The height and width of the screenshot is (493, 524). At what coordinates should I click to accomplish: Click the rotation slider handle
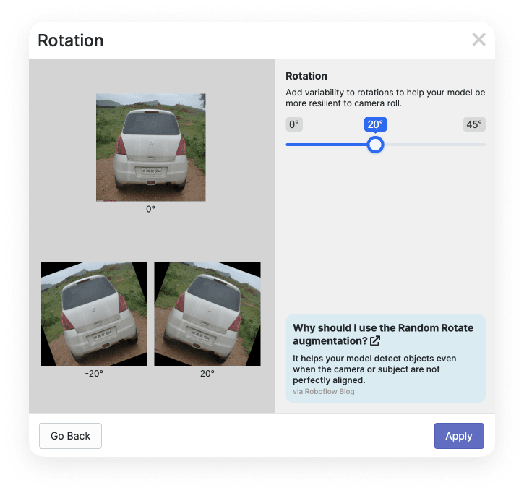[375, 145]
